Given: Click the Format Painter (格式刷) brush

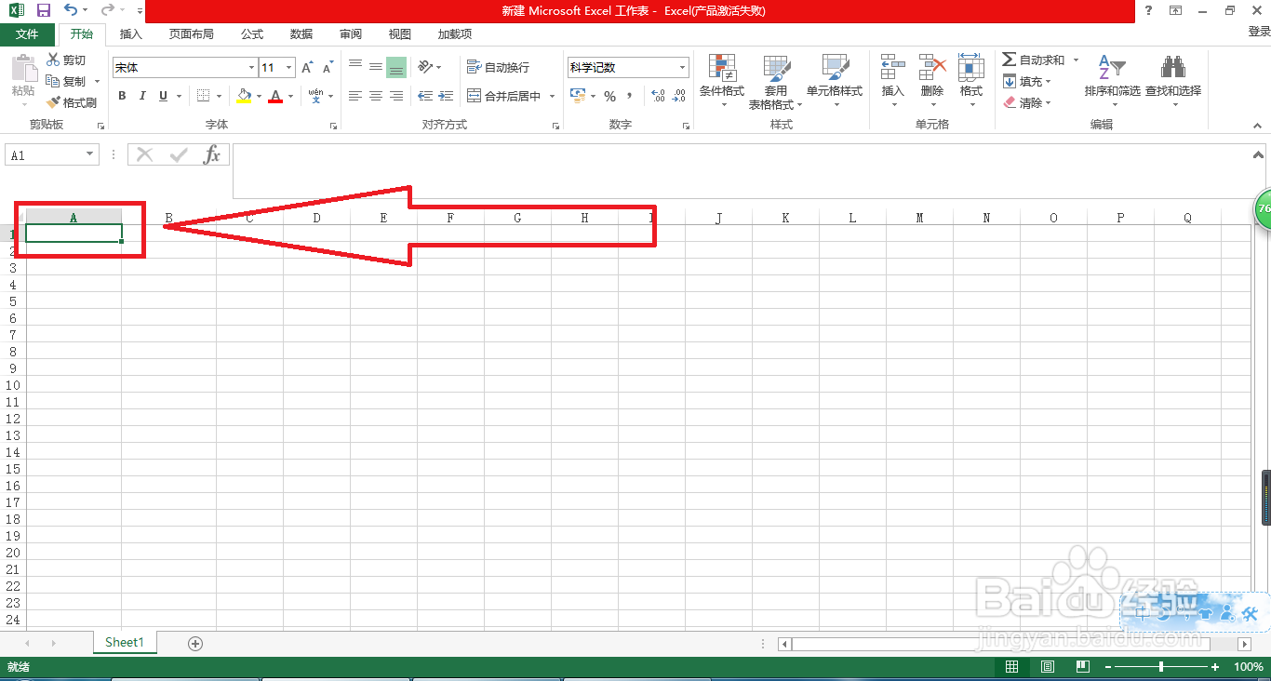Looking at the screenshot, I should (x=53, y=102).
